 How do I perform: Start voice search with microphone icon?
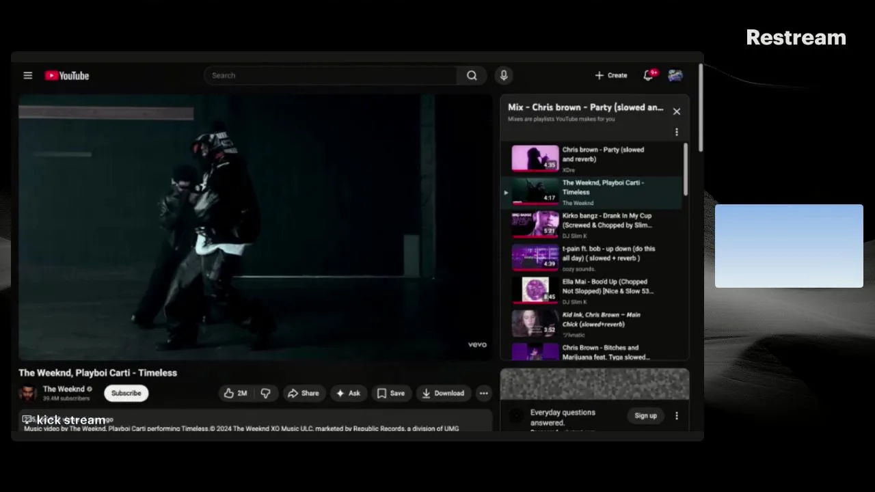click(504, 75)
